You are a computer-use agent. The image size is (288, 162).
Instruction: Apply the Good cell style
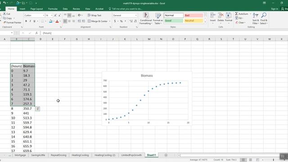click(174, 21)
